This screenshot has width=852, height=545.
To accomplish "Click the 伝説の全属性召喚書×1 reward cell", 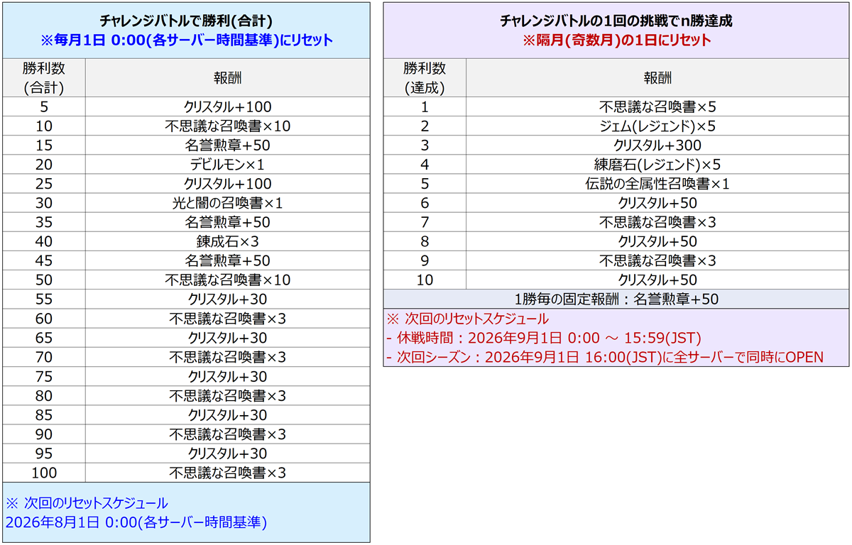I will 657,184.
